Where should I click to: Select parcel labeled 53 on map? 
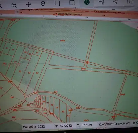[37, 73]
